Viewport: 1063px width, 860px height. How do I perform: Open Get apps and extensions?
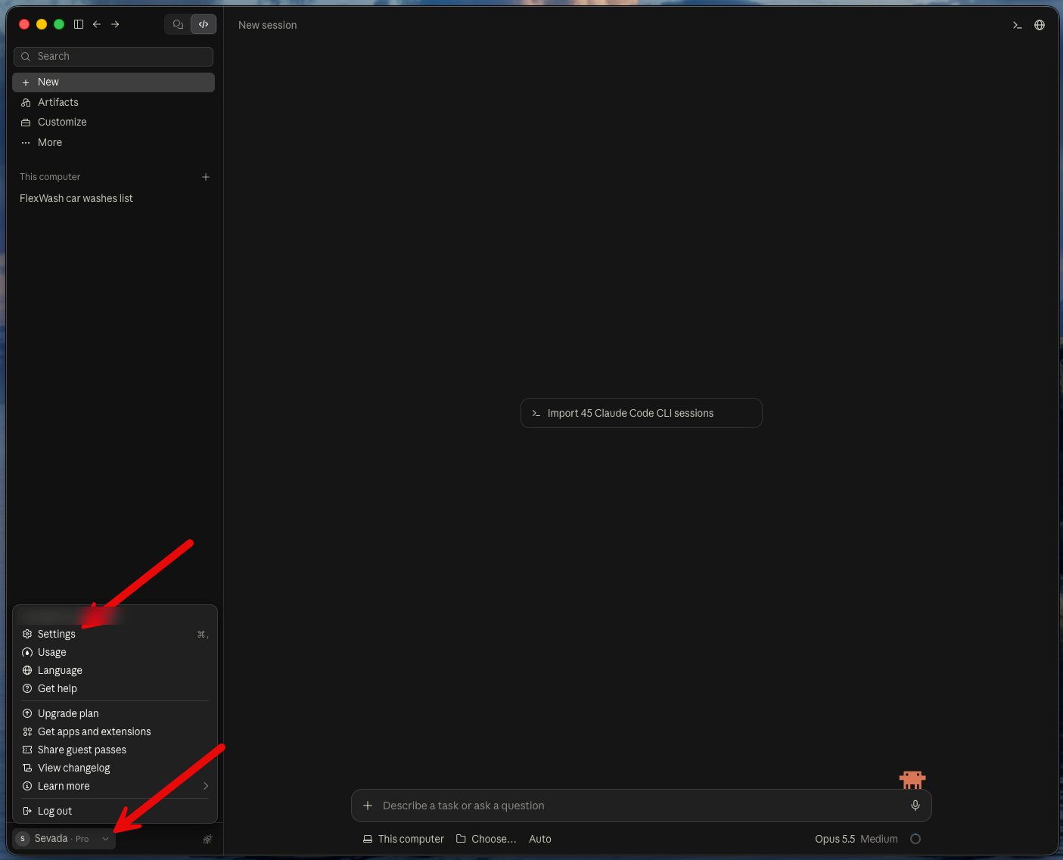[115, 731]
